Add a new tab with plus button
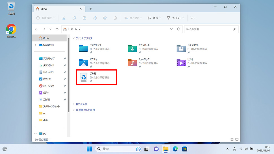The height and width of the screenshot is (154, 274). [x=90, y=9]
